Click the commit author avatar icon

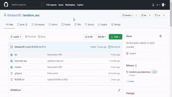tap(12, 47)
